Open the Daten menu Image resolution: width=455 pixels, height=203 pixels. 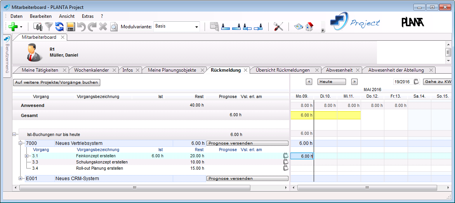[x=17, y=16]
